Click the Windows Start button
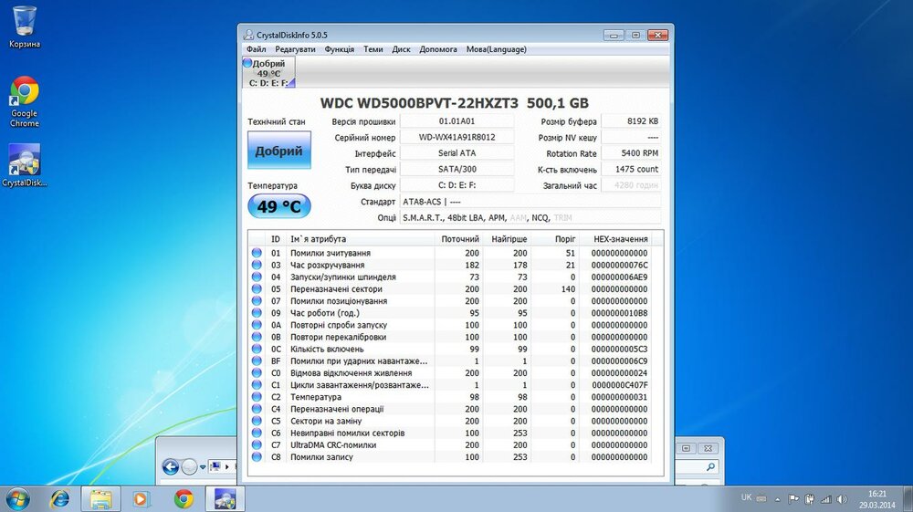Image resolution: width=913 pixels, height=512 pixels. (18, 498)
